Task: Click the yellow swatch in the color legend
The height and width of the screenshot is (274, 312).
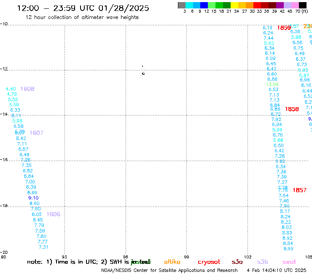Action: 234,5
